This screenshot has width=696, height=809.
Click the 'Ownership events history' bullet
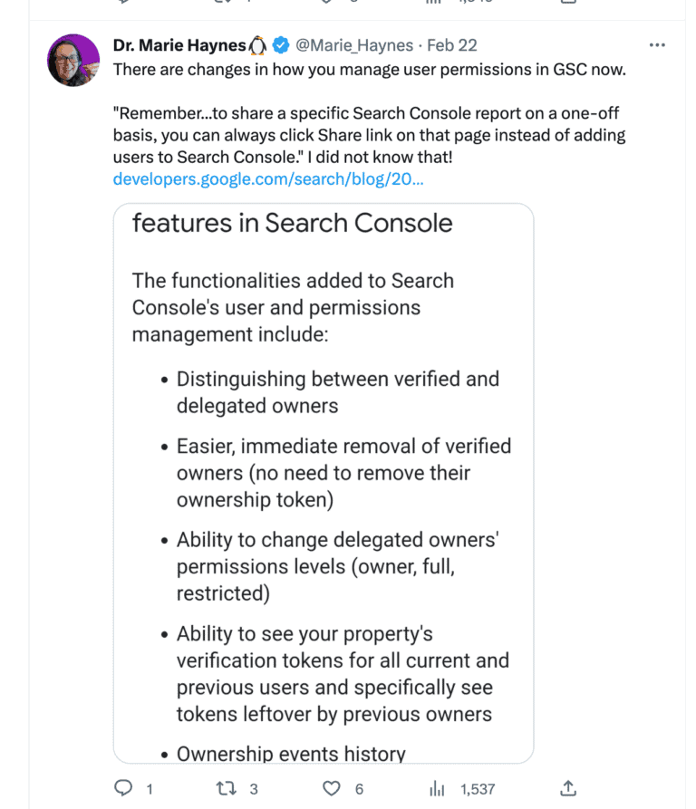290,754
